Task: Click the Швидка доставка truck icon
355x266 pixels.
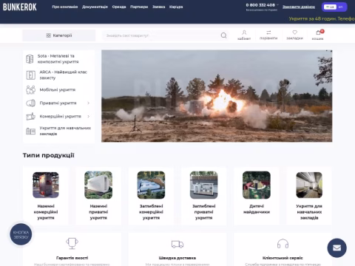Action: pyautogui.click(x=177, y=244)
